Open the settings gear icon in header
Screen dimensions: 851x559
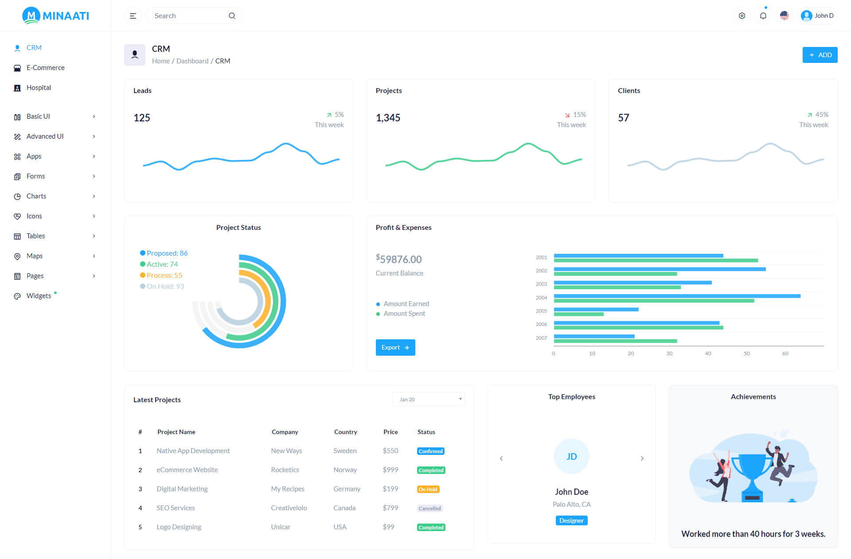[x=742, y=16]
